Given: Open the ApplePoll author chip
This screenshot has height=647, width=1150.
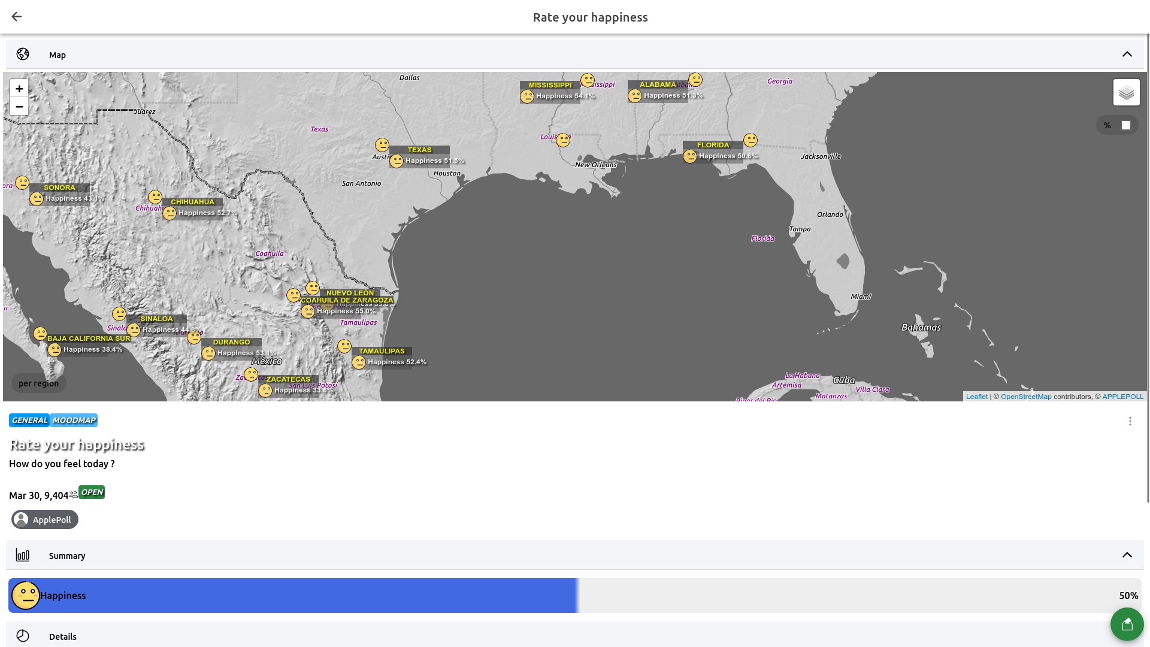Looking at the screenshot, I should click(x=45, y=519).
